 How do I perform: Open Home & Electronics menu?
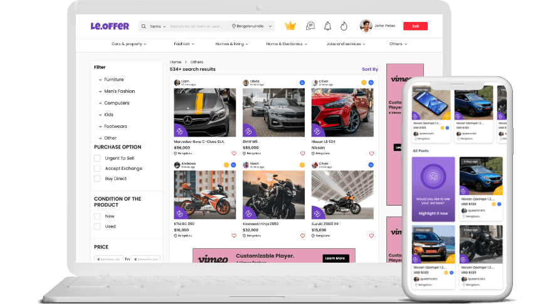[287, 44]
